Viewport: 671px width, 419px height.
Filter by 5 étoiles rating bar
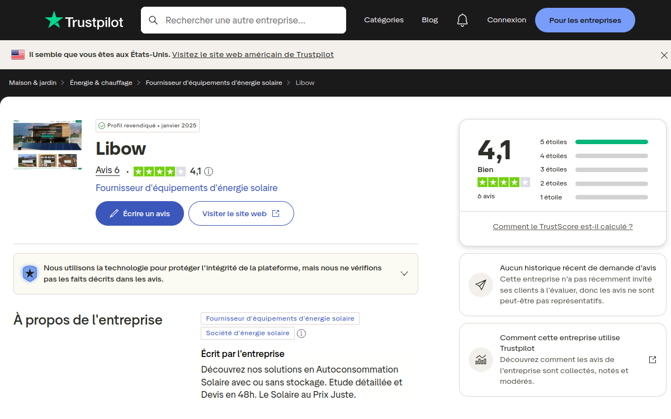coord(594,142)
